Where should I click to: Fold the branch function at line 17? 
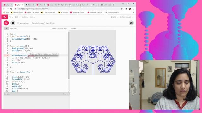tap(9, 72)
